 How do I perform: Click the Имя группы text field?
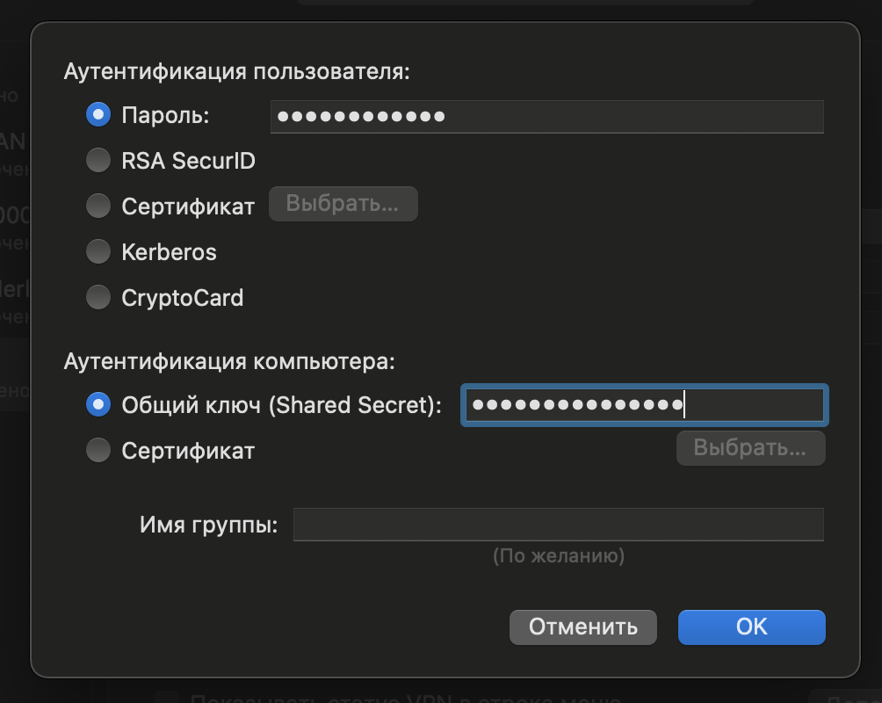[558, 525]
